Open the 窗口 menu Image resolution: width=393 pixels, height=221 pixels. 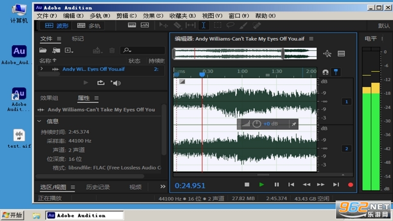239,16
